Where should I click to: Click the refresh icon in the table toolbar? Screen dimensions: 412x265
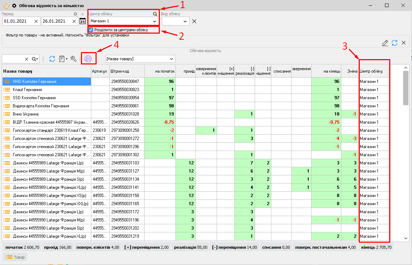click(x=52, y=59)
